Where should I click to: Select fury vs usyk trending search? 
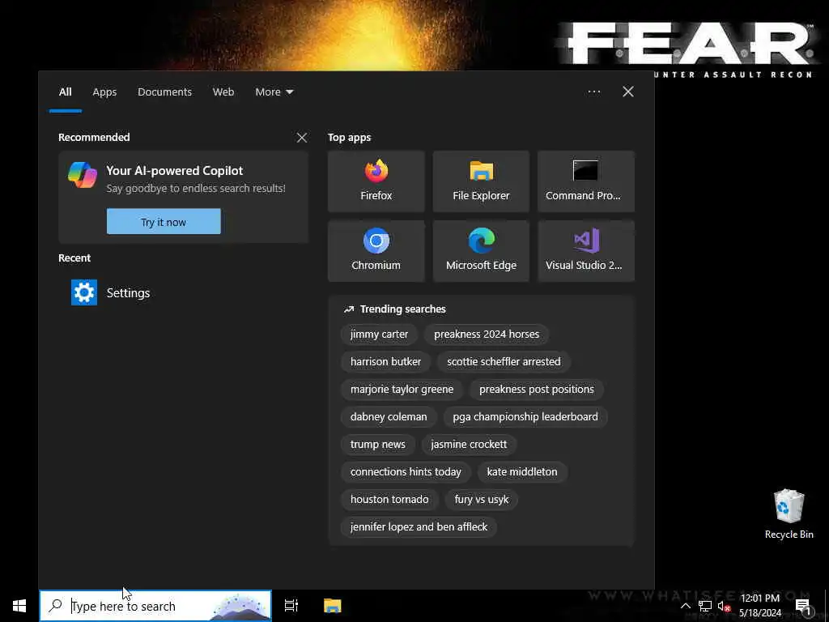482,499
